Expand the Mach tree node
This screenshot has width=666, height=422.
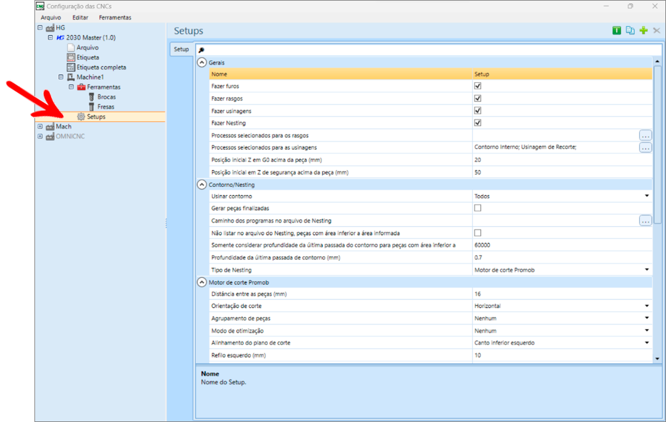tap(40, 126)
